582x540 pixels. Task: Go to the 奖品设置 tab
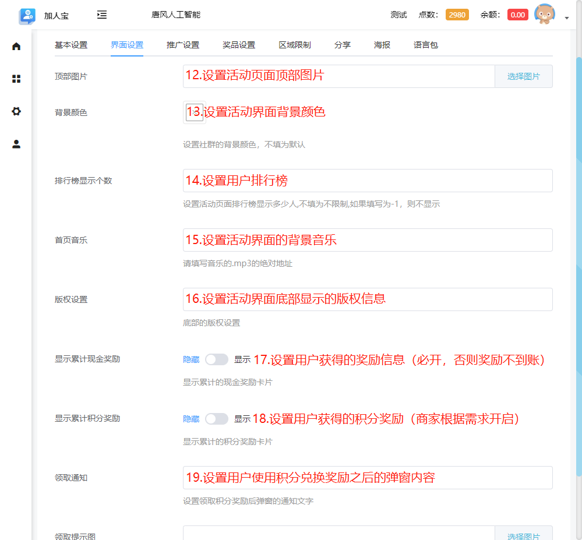pyautogui.click(x=239, y=45)
